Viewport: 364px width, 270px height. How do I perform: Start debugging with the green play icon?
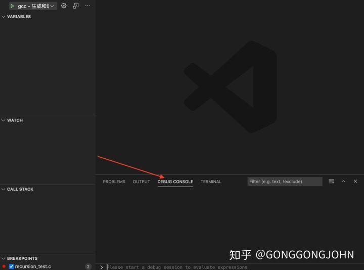(12, 6)
